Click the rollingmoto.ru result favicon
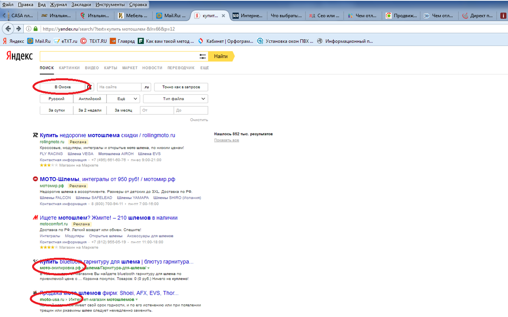 click(x=36, y=135)
